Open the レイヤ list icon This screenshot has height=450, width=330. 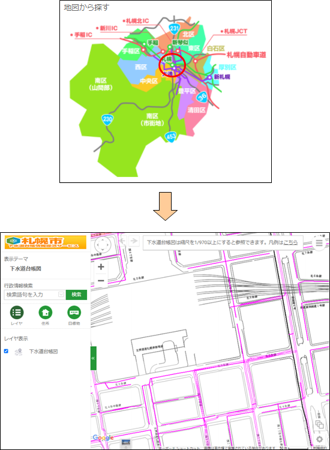pyautogui.click(x=17, y=312)
